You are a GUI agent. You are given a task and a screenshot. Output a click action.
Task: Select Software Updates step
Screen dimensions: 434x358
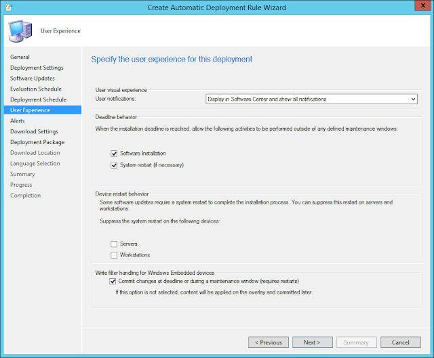click(x=32, y=79)
